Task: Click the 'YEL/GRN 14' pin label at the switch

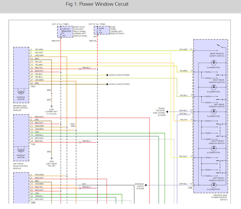Action: point(185,49)
